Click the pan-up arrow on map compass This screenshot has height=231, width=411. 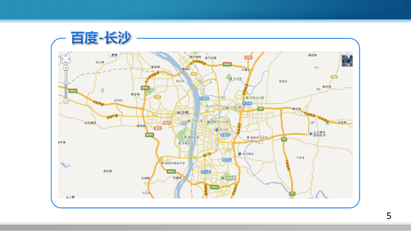point(66,55)
